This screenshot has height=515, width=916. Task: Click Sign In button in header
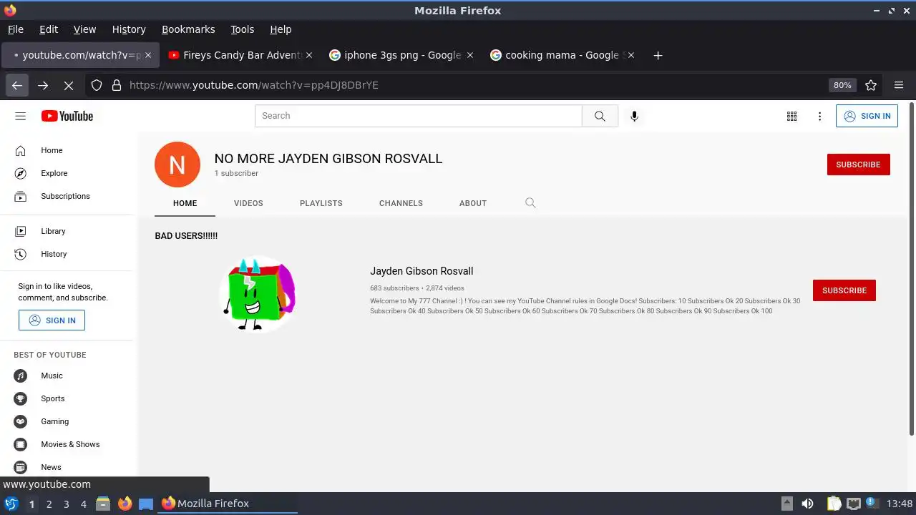click(867, 116)
